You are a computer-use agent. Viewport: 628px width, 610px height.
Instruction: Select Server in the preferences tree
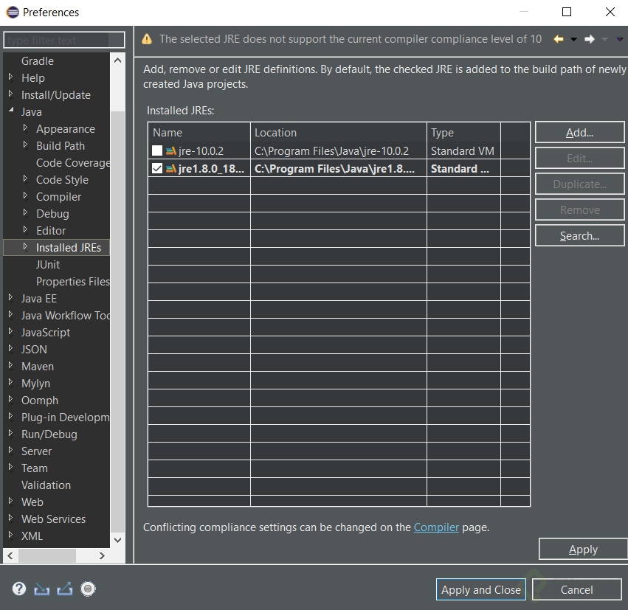tap(36, 451)
